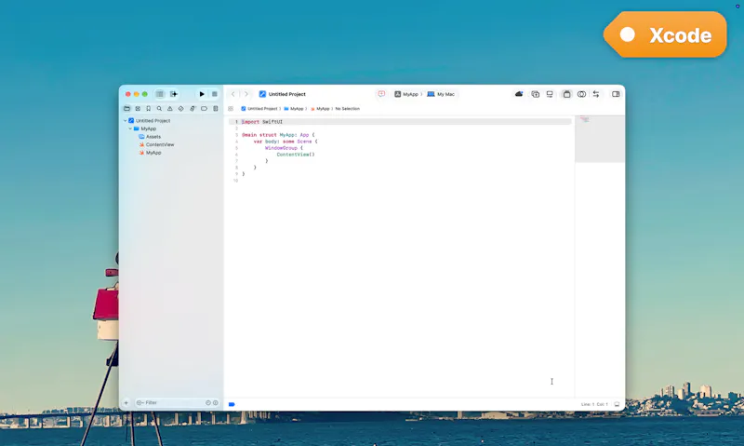Open the related items grid icon
This screenshot has height=446, width=744.
[x=231, y=109]
